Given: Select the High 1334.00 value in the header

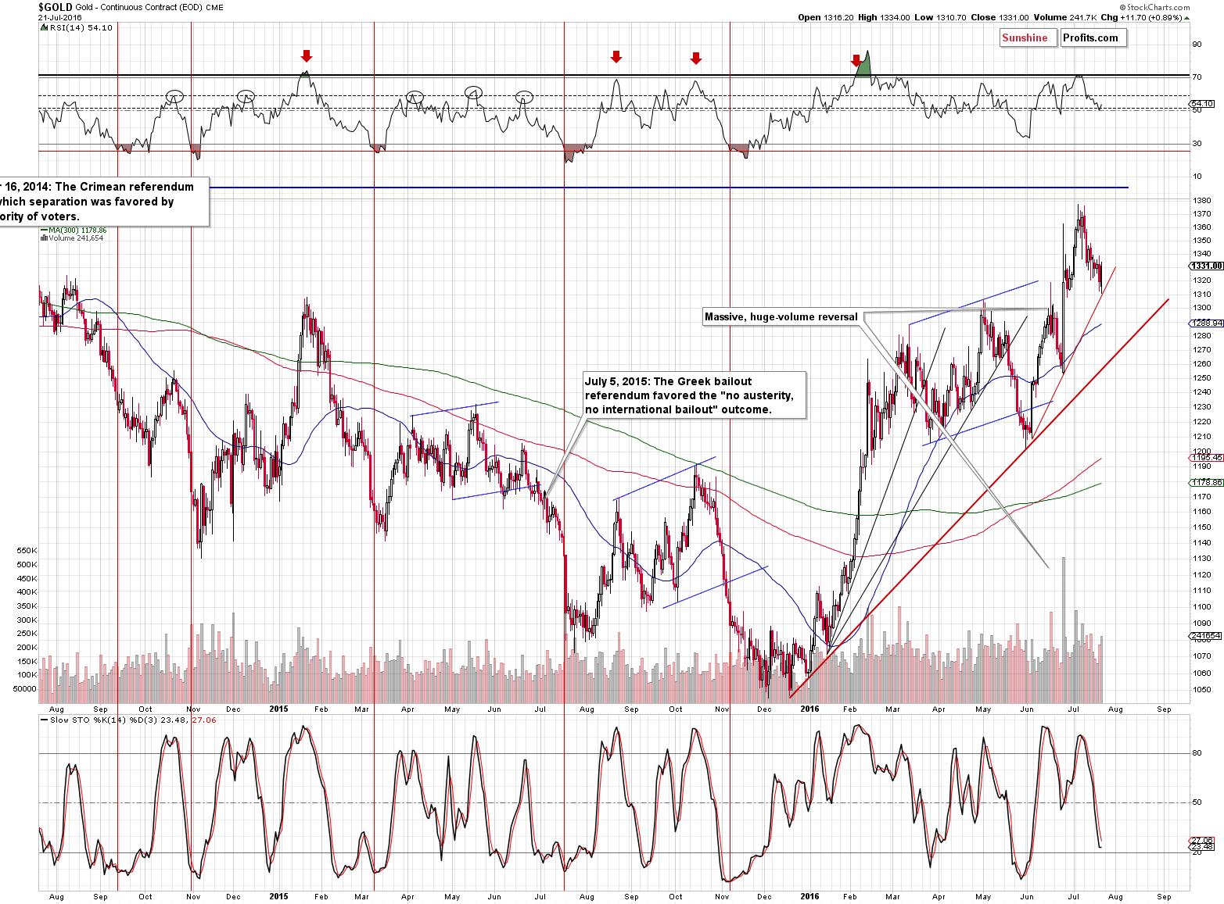Looking at the screenshot, I should coord(884,17).
